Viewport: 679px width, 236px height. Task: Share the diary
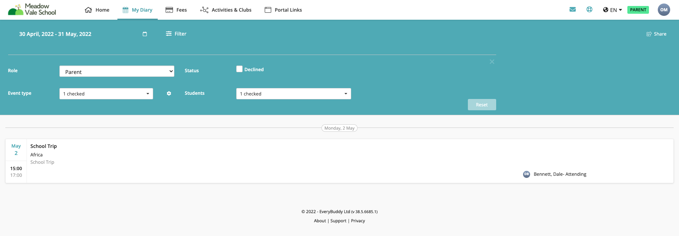coord(656,34)
